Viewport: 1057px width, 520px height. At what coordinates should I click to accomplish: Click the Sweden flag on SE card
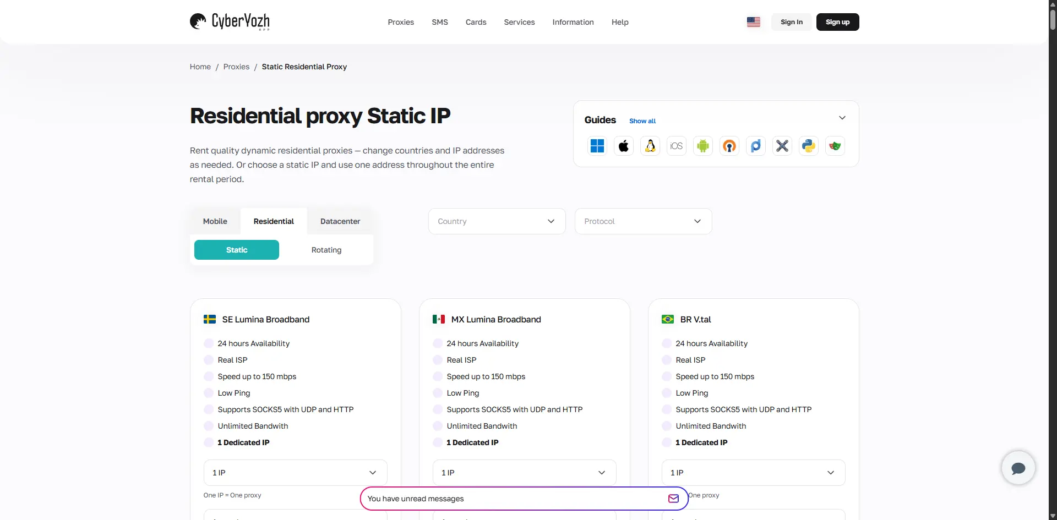[210, 319]
